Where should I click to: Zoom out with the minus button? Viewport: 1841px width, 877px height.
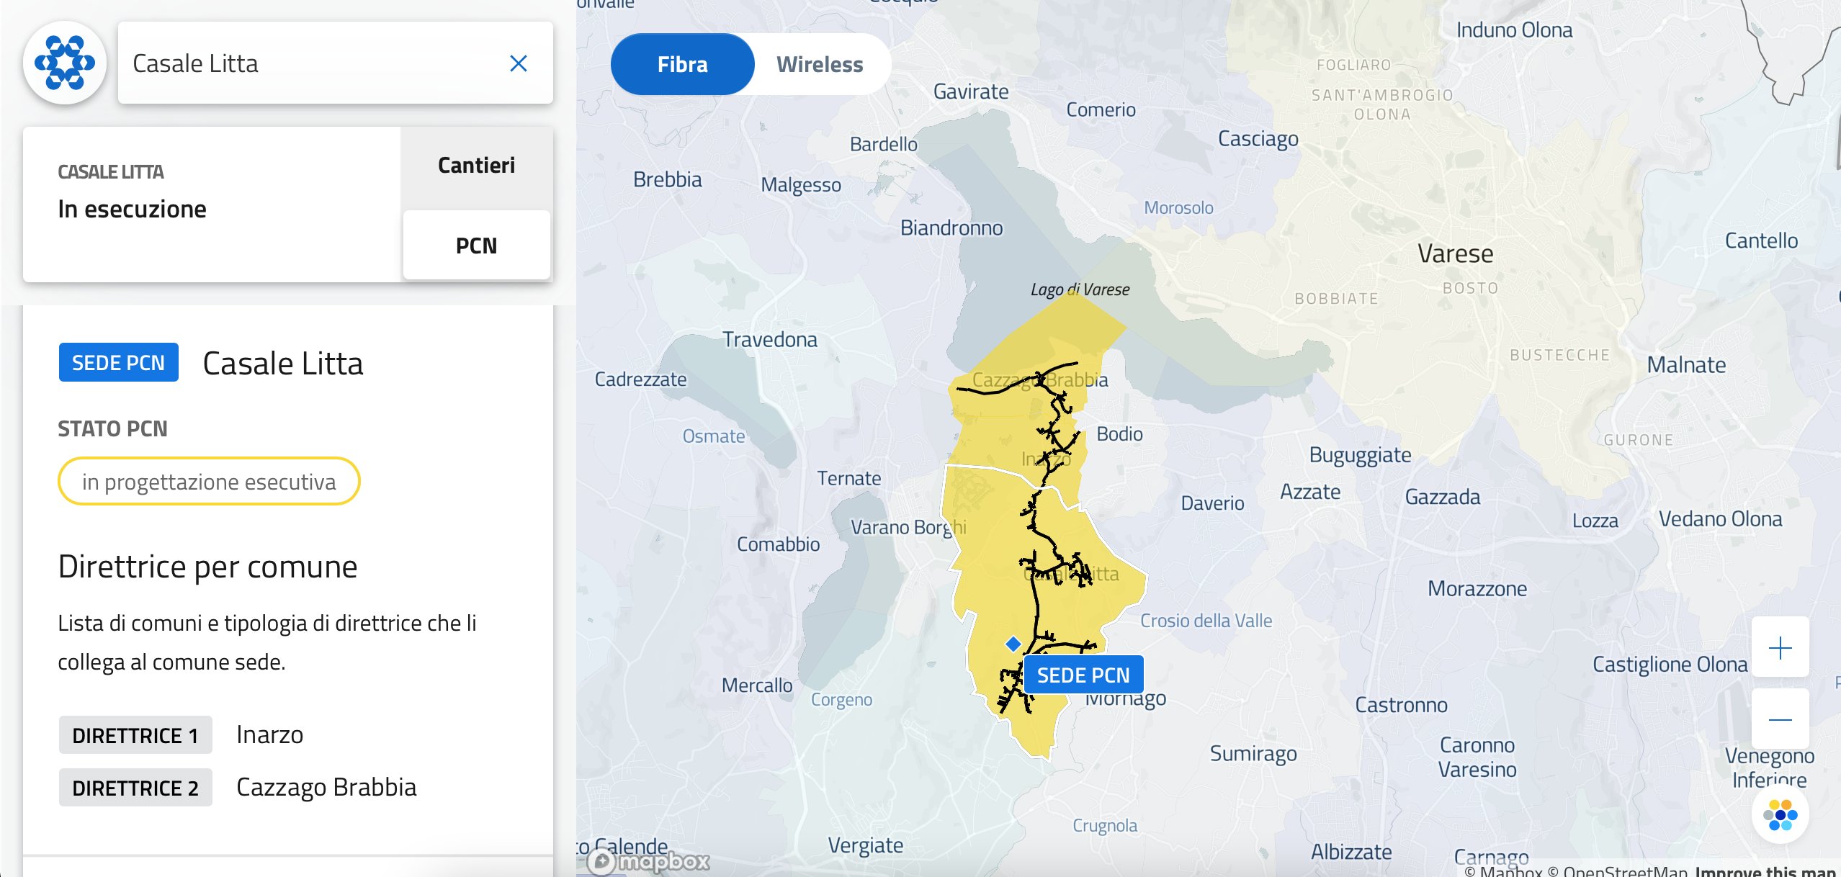[1780, 719]
